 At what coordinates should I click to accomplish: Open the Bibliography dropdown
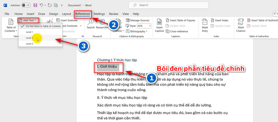(136, 31)
